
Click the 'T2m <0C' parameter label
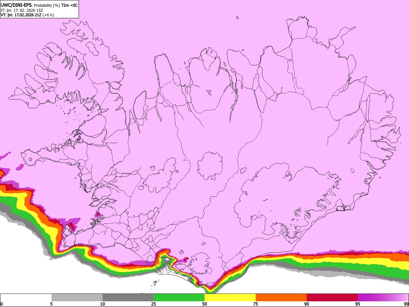tap(69, 5)
